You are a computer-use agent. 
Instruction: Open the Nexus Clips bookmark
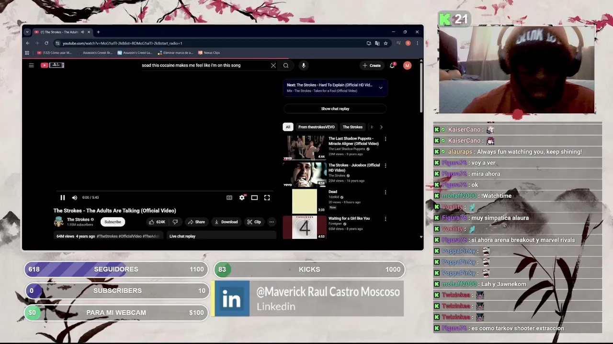point(209,53)
